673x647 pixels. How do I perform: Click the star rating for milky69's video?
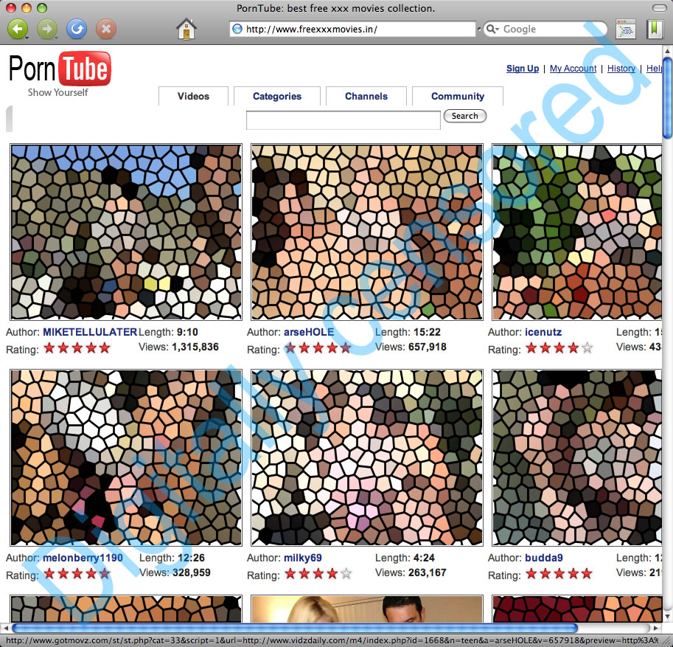pyautogui.click(x=318, y=573)
